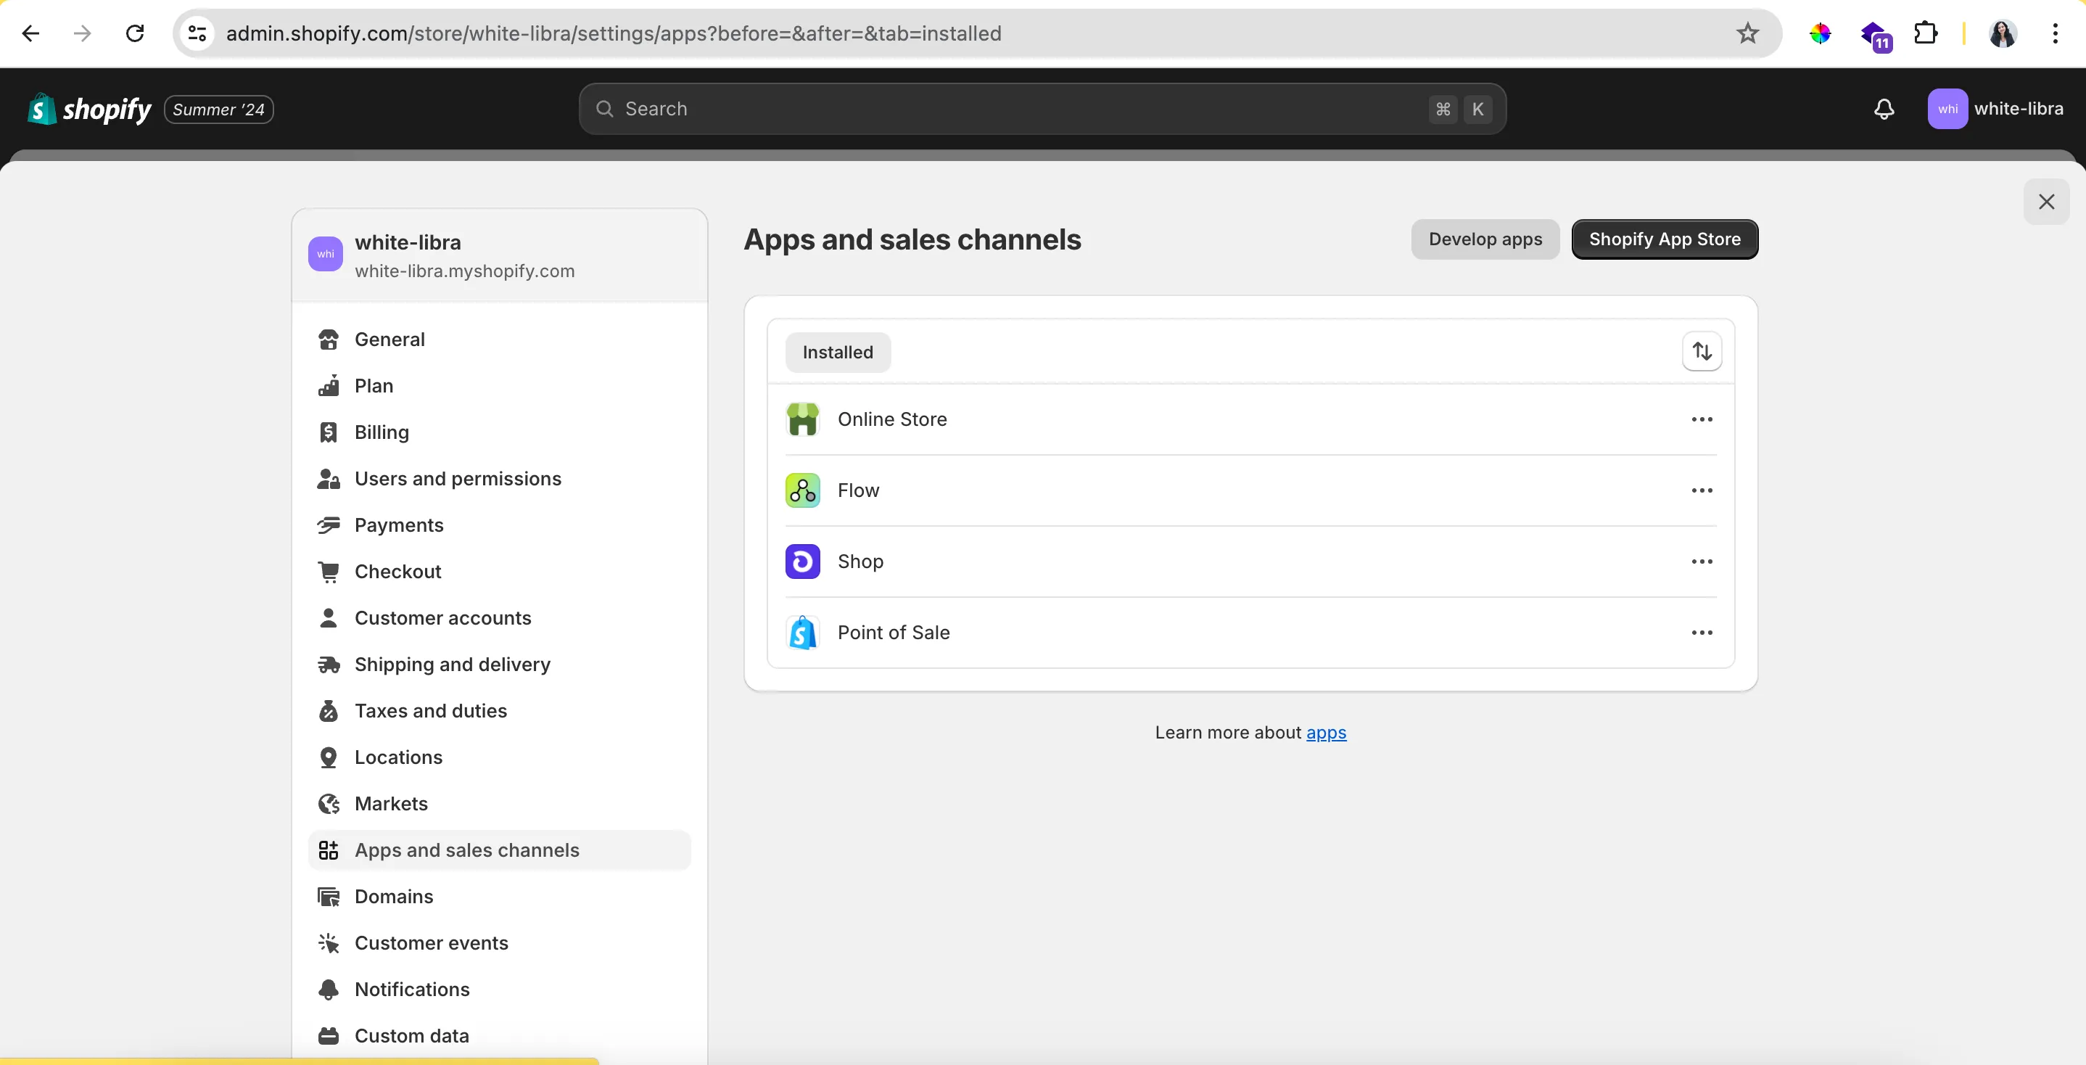The image size is (2086, 1065).
Task: Click the Online Store options menu
Action: (x=1702, y=419)
